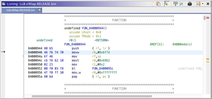Open the dropdown arrow beside listing options
The image size is (212, 99).
(x=203, y=4)
